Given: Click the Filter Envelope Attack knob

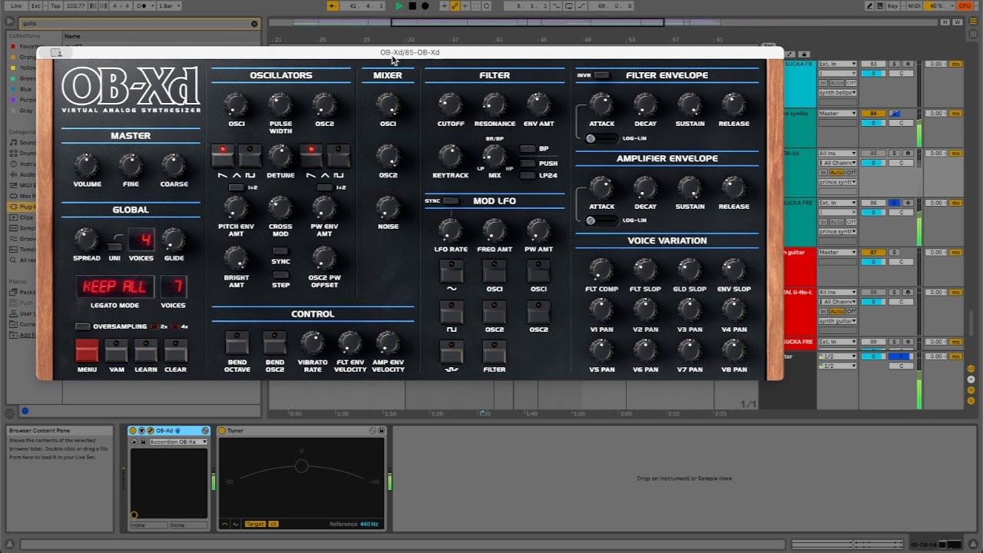Looking at the screenshot, I should click(x=601, y=104).
